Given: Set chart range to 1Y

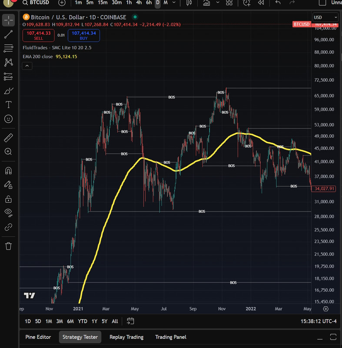Looking at the screenshot, I should click(x=94, y=321).
